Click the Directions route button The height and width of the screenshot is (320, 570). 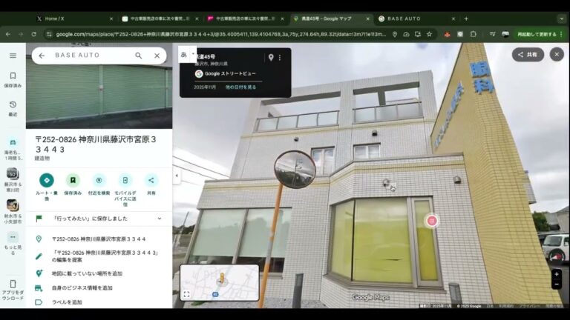(x=47, y=180)
